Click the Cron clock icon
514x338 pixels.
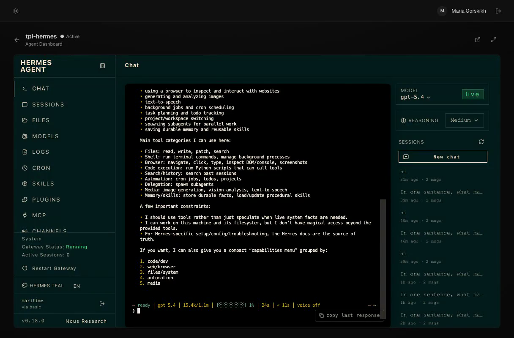click(x=25, y=168)
